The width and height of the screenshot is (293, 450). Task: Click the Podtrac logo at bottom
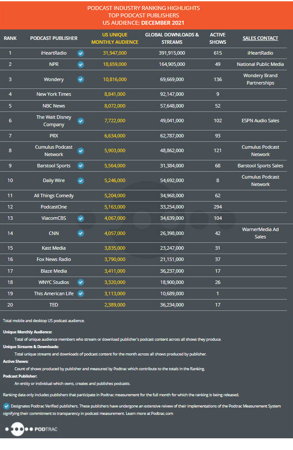[31, 429]
